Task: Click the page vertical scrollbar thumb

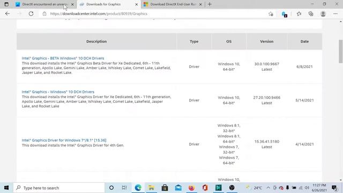Action: click(x=341, y=51)
